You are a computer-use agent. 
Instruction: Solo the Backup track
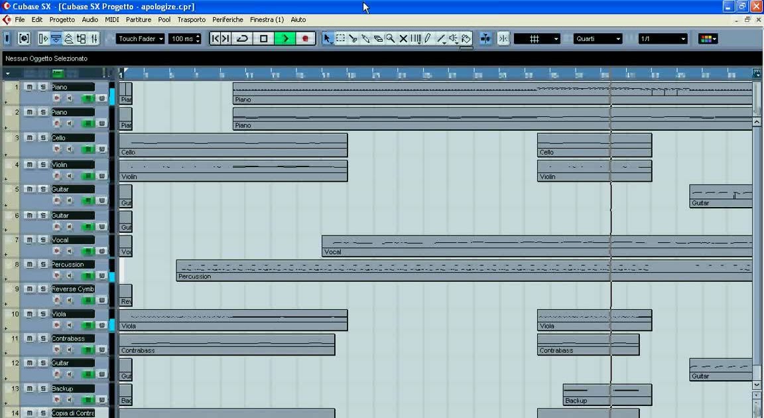43,388
